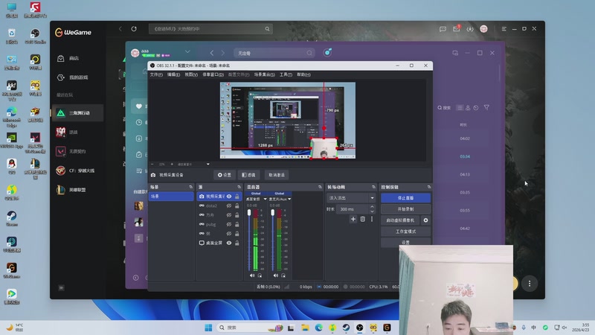The height and width of the screenshot is (335, 595).
Task: Decrease the transition duration stepper
Action: point(372,211)
